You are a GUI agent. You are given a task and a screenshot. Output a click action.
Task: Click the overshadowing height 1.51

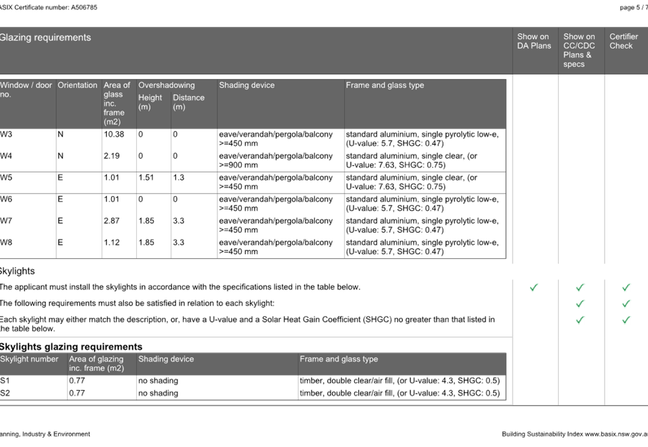tap(146, 177)
